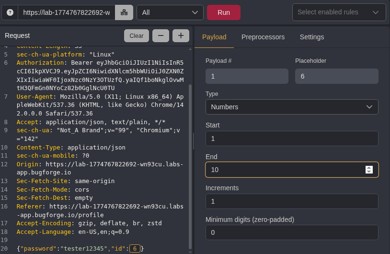390x254 pixels.
Task: Select the Payload tab
Action: click(214, 37)
